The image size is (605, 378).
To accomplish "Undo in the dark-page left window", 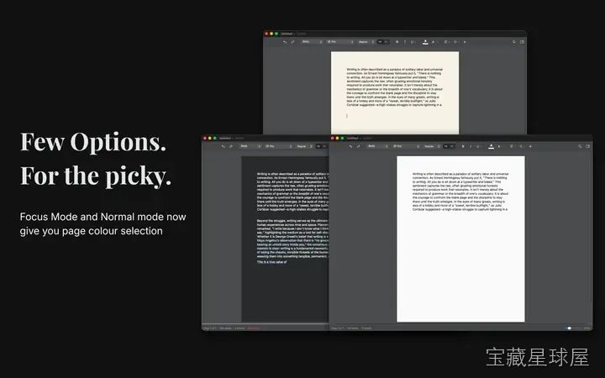I will point(223,146).
